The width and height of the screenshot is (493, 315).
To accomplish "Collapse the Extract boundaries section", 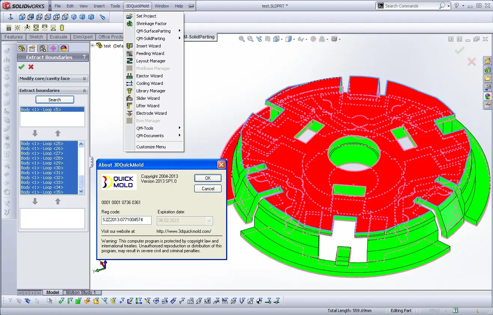I will click(84, 90).
